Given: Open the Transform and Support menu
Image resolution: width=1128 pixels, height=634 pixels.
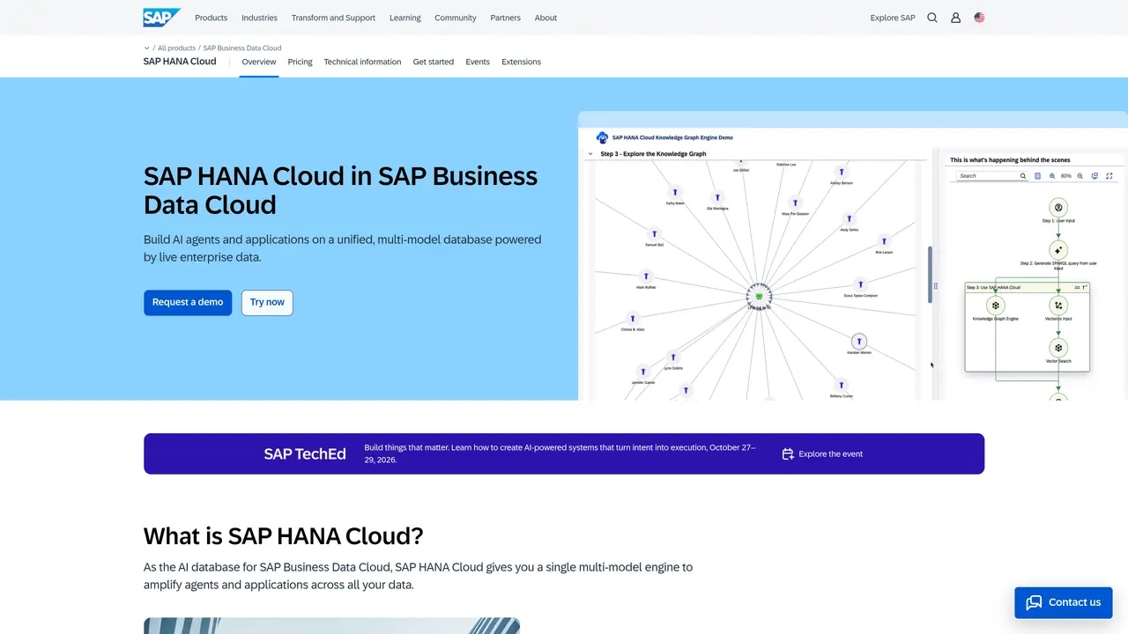Looking at the screenshot, I should point(333,18).
